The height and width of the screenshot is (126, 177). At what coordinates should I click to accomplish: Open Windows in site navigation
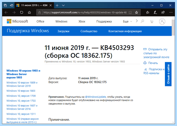[x=61, y=21]
